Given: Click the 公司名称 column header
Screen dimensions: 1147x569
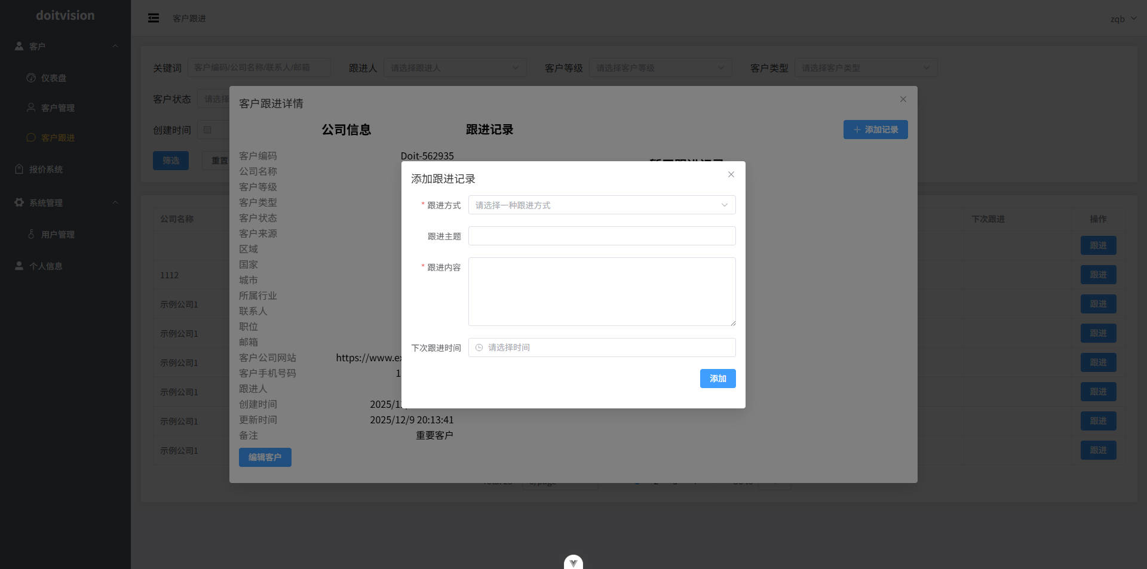Looking at the screenshot, I should tap(177, 219).
